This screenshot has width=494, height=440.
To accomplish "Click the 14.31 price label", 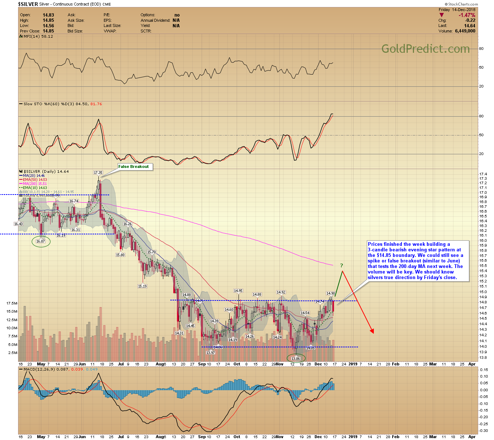I will pos(179,333).
